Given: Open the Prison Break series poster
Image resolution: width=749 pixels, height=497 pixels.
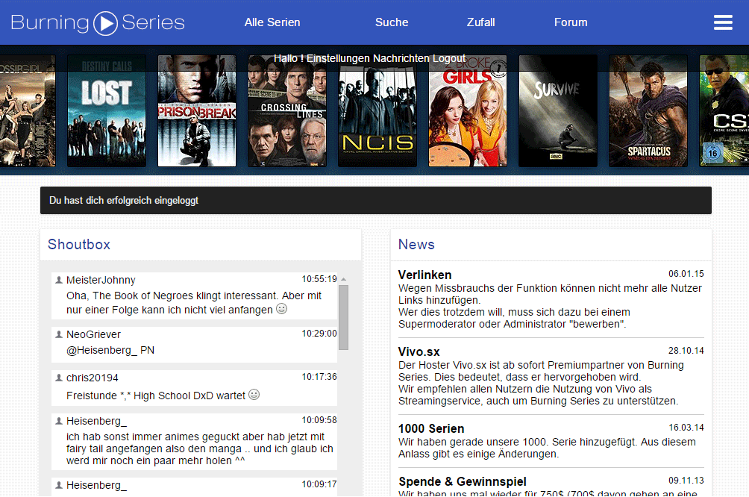Looking at the screenshot, I should (197, 110).
